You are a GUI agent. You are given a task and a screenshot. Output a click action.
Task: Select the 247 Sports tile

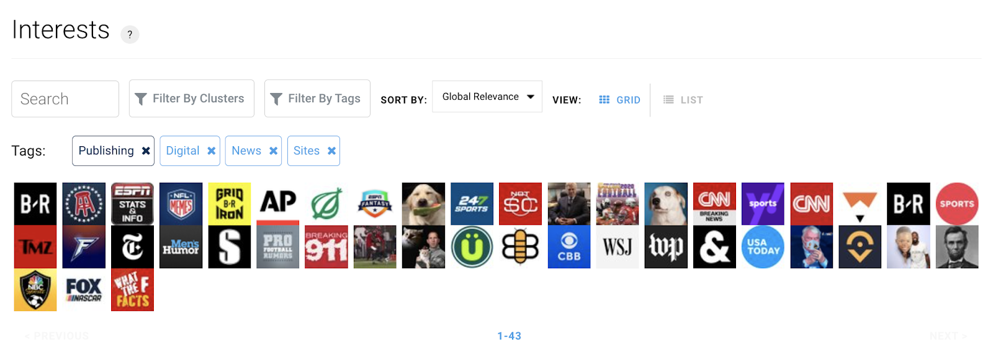coord(472,204)
